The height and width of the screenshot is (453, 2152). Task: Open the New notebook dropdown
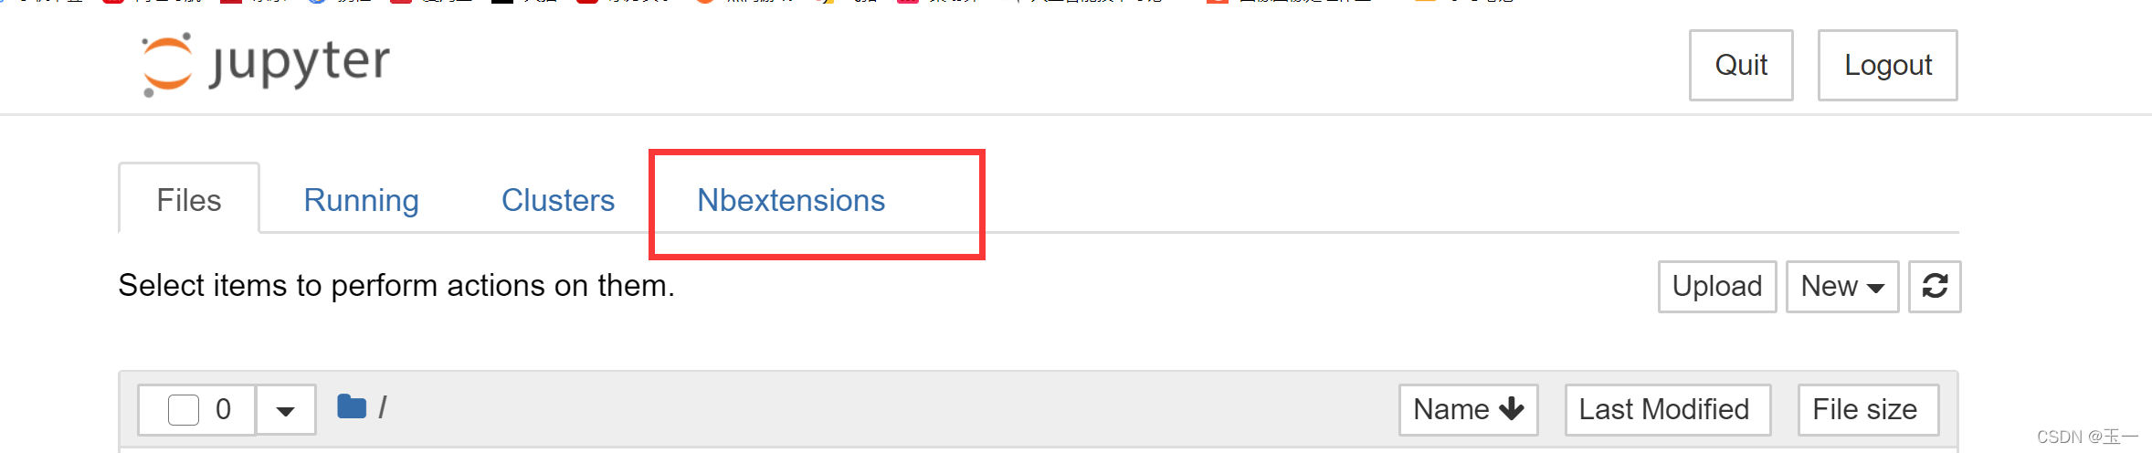pyautogui.click(x=1842, y=287)
